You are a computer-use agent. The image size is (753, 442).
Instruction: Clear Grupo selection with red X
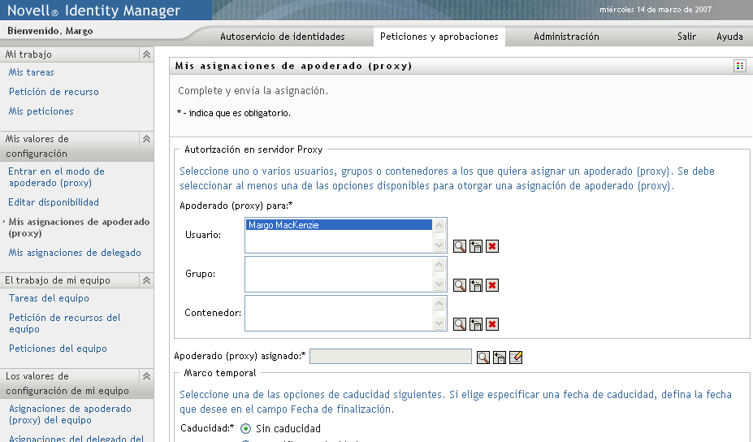(x=492, y=285)
